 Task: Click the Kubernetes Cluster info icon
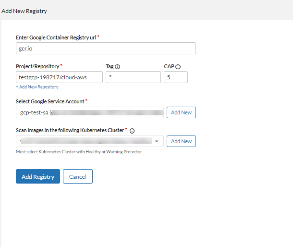(132, 131)
